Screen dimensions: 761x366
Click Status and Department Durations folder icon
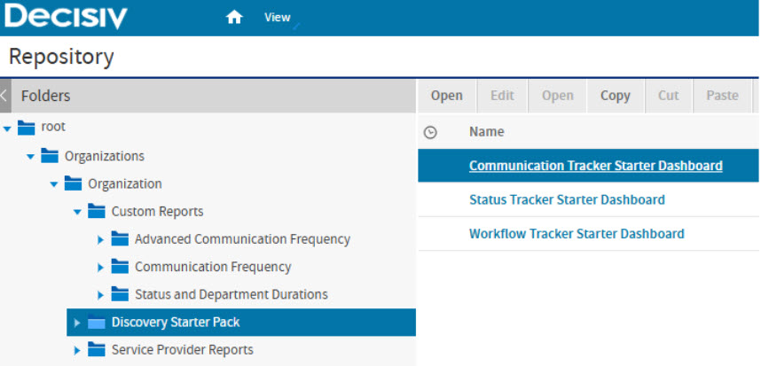120,293
